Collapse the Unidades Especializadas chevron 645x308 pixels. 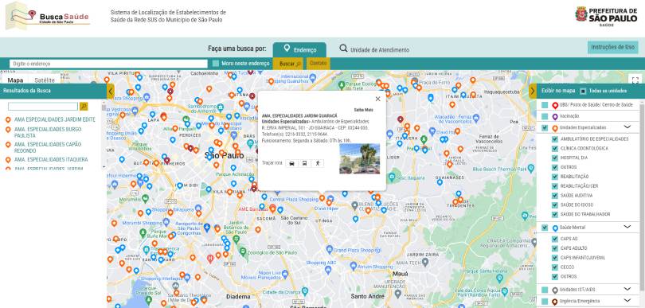point(627,127)
